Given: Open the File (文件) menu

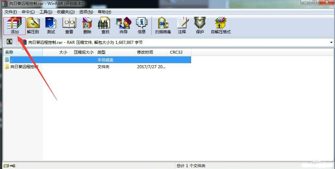Looking at the screenshot, I should (x=11, y=12).
